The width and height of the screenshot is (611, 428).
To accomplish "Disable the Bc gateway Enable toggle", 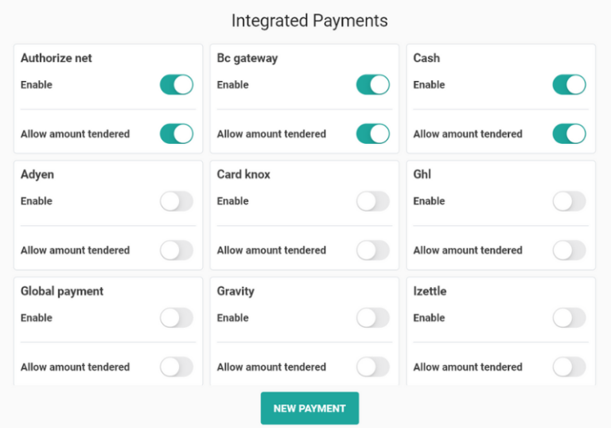I will tap(372, 85).
